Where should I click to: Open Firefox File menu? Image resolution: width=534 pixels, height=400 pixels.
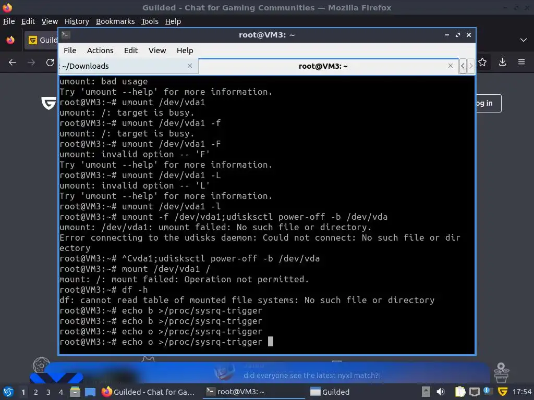[9, 21]
